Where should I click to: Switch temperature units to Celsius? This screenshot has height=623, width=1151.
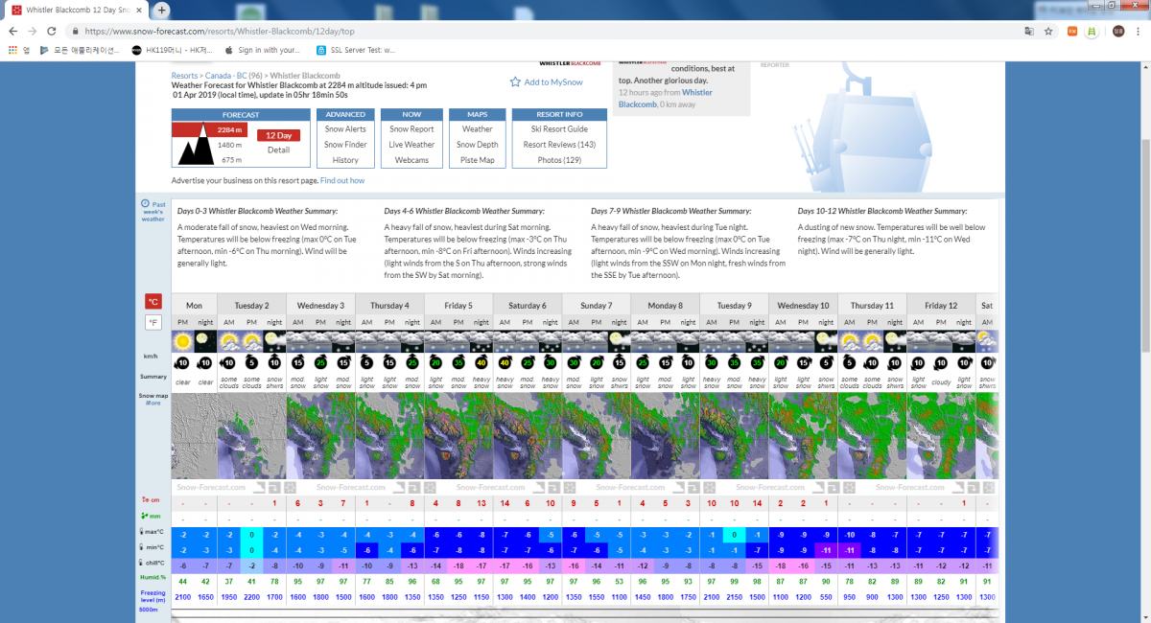pyautogui.click(x=153, y=301)
